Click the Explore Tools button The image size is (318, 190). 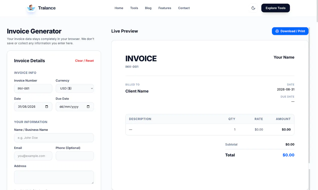pos(275,8)
